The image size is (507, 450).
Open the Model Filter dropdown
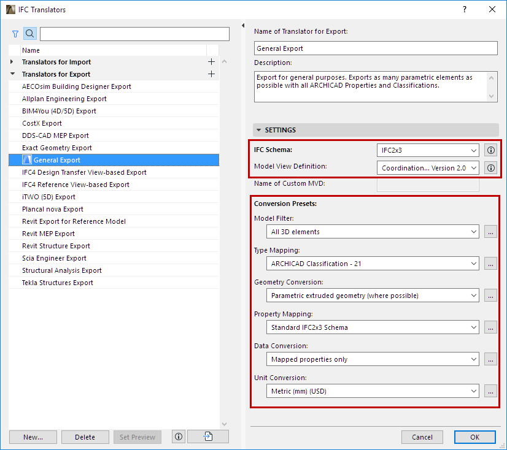coord(373,232)
